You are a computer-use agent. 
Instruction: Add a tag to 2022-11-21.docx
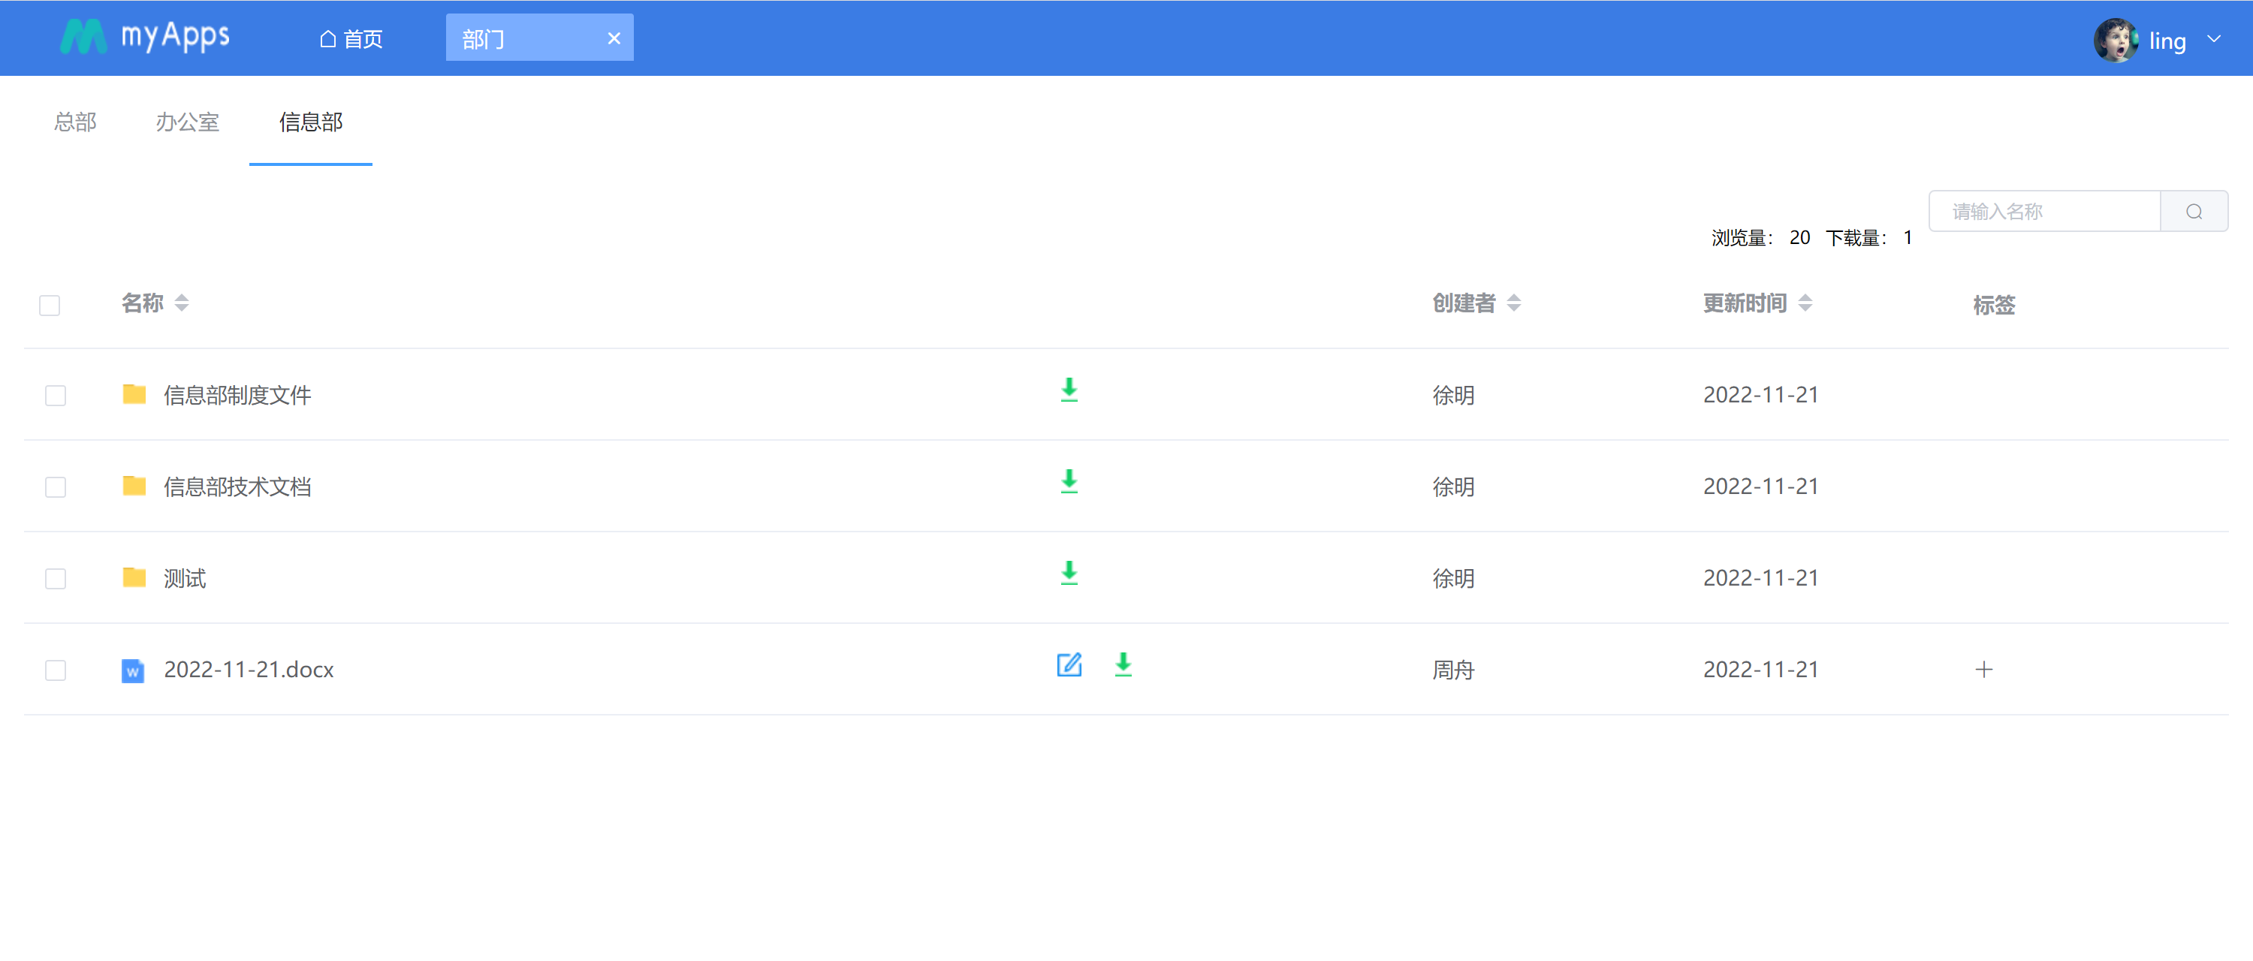(1983, 670)
